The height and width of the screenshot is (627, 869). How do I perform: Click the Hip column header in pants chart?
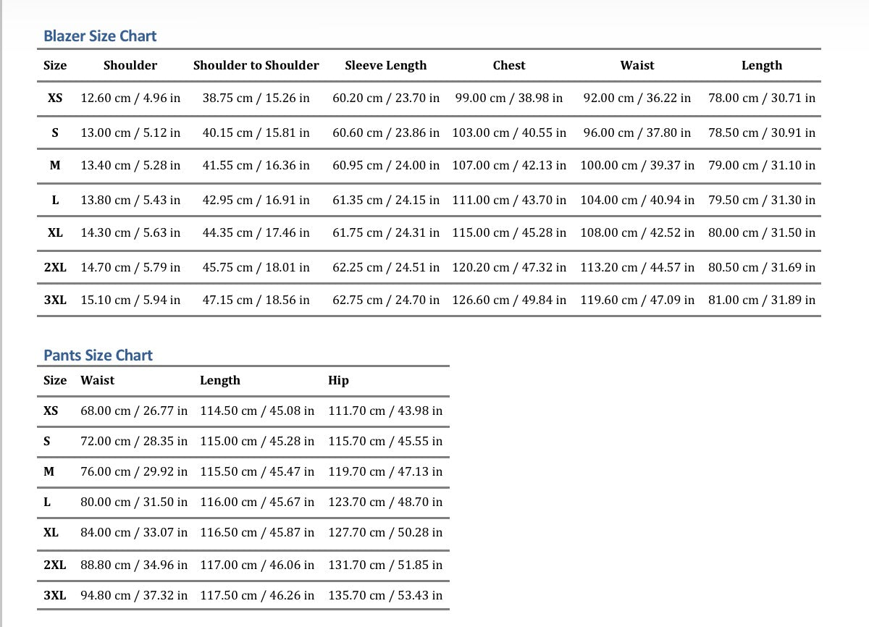pos(338,381)
